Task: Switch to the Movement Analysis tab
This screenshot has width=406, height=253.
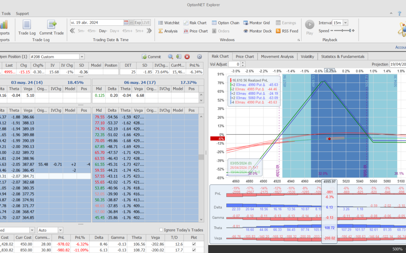Action: 277,57
